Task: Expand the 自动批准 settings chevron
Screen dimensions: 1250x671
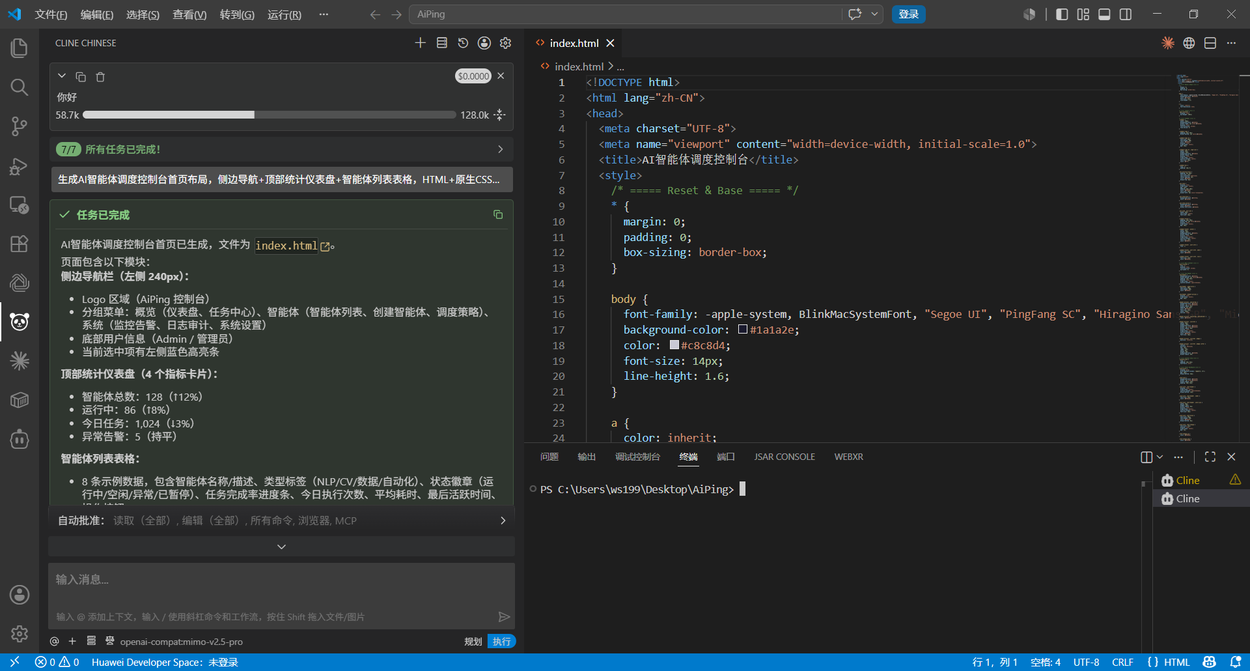Action: click(x=503, y=521)
